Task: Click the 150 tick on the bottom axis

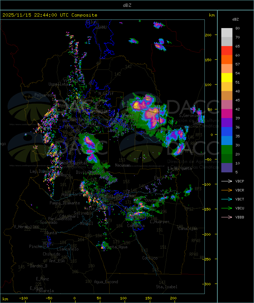Action: point(148,298)
